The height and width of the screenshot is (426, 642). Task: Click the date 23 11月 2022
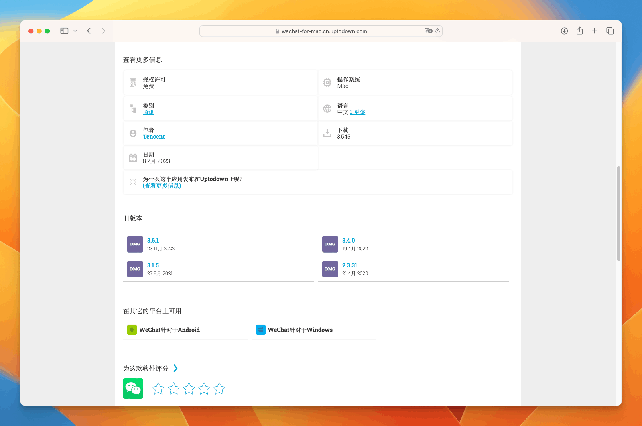[160, 249]
